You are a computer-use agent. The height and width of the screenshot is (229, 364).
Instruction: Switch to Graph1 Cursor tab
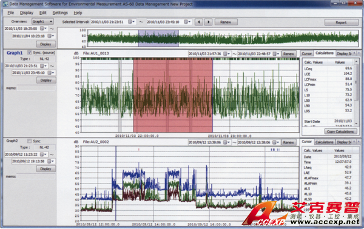pos(306,53)
